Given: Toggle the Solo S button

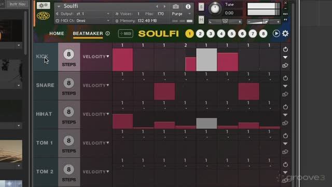Looking at the screenshot, I should click(201, 7).
